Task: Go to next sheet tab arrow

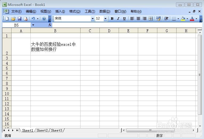Action: (x=13, y=130)
